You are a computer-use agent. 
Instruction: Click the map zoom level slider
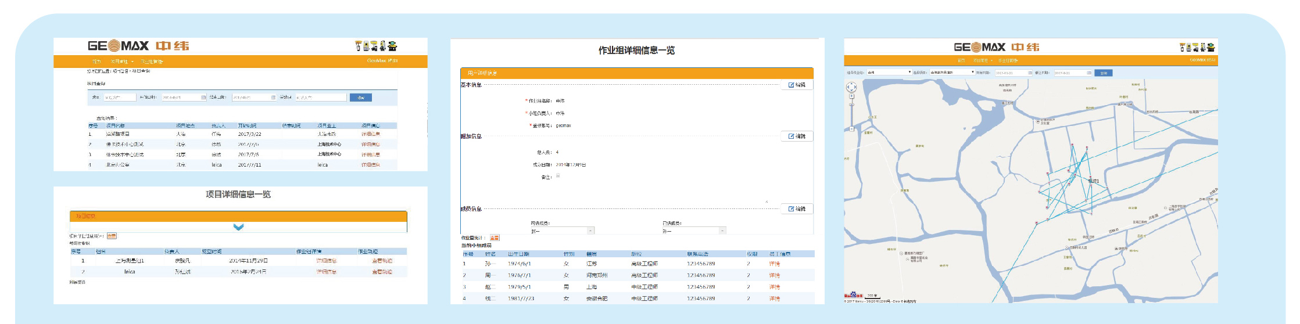click(851, 116)
